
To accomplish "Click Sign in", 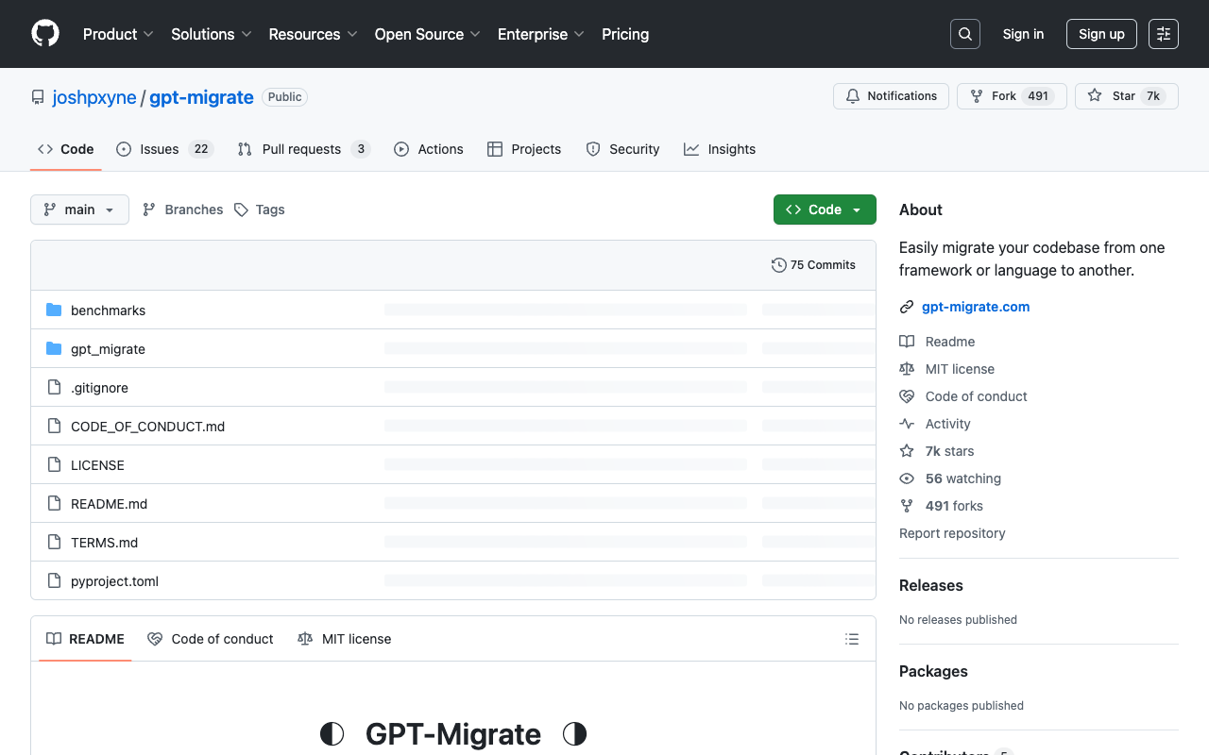I will coord(1023,34).
